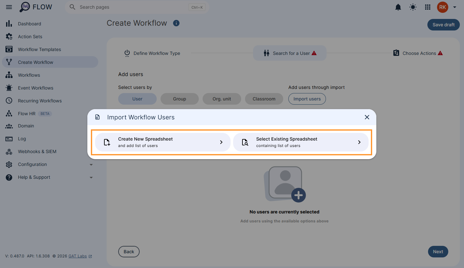Click the Log icon in sidebar
464x268 pixels.
(9, 139)
